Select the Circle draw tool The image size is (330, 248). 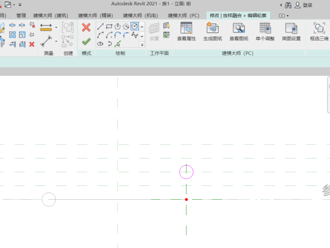[135, 26]
